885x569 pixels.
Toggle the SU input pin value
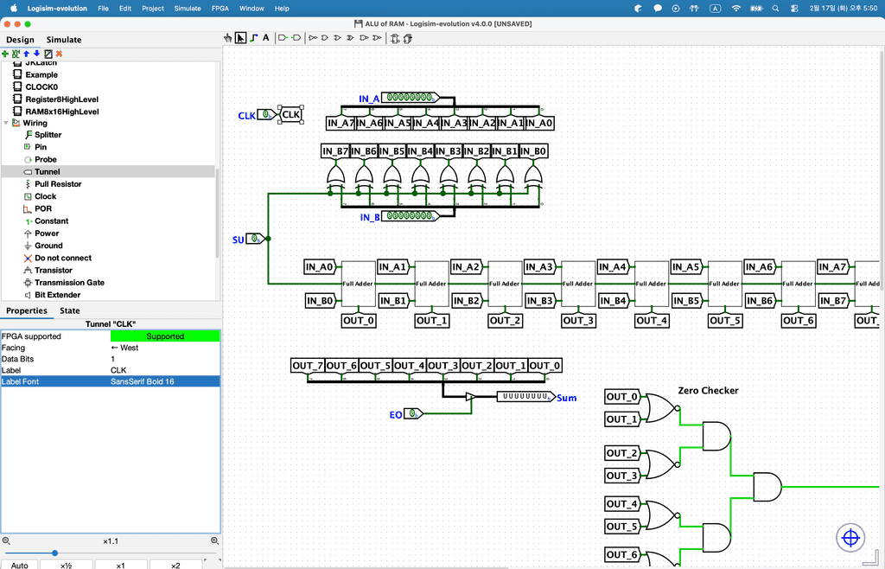[254, 239]
